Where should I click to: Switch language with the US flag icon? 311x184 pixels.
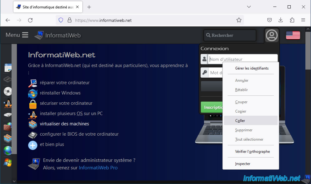pos(293,35)
